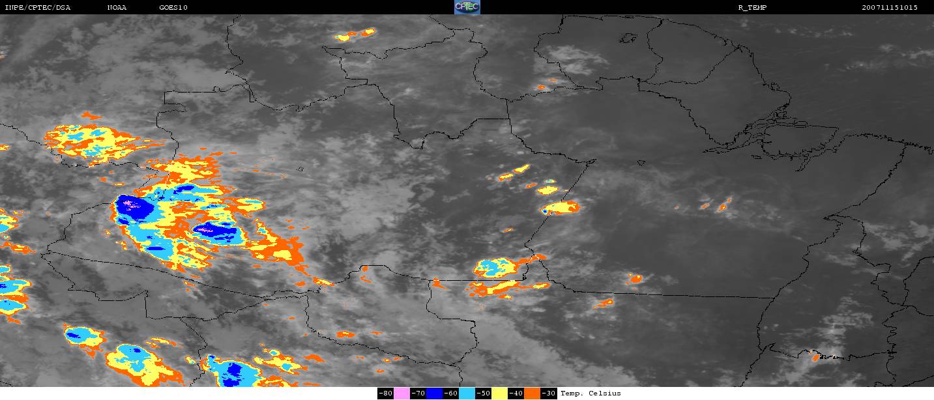Screen dimensions: 934x400
Task: Click the -50 legend value
Action: coord(483,393)
